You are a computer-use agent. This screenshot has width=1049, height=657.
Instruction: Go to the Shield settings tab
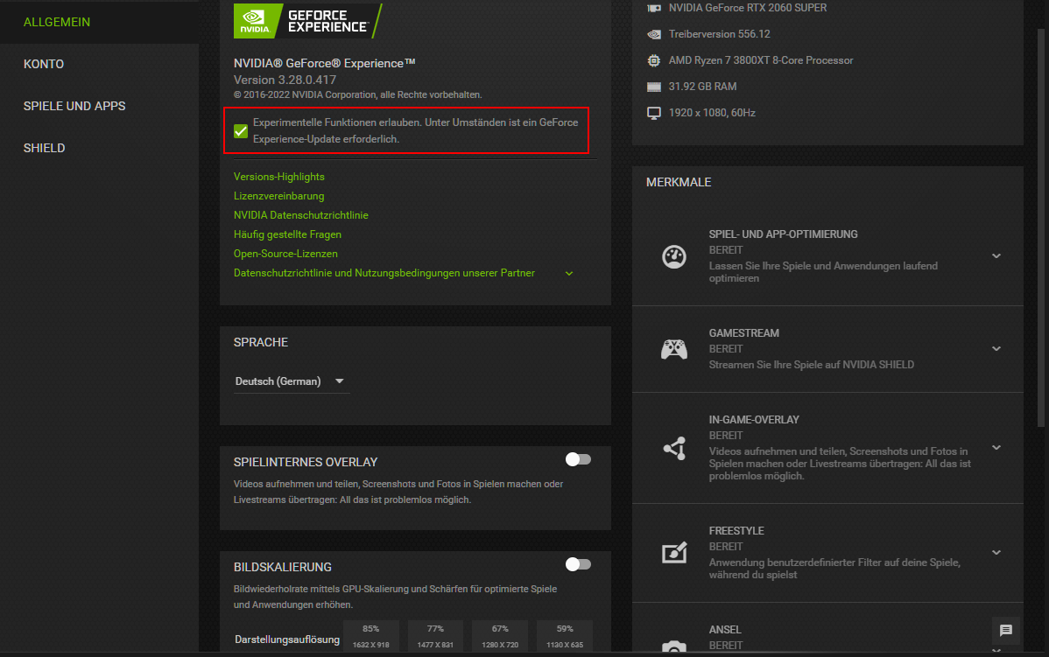pos(44,149)
